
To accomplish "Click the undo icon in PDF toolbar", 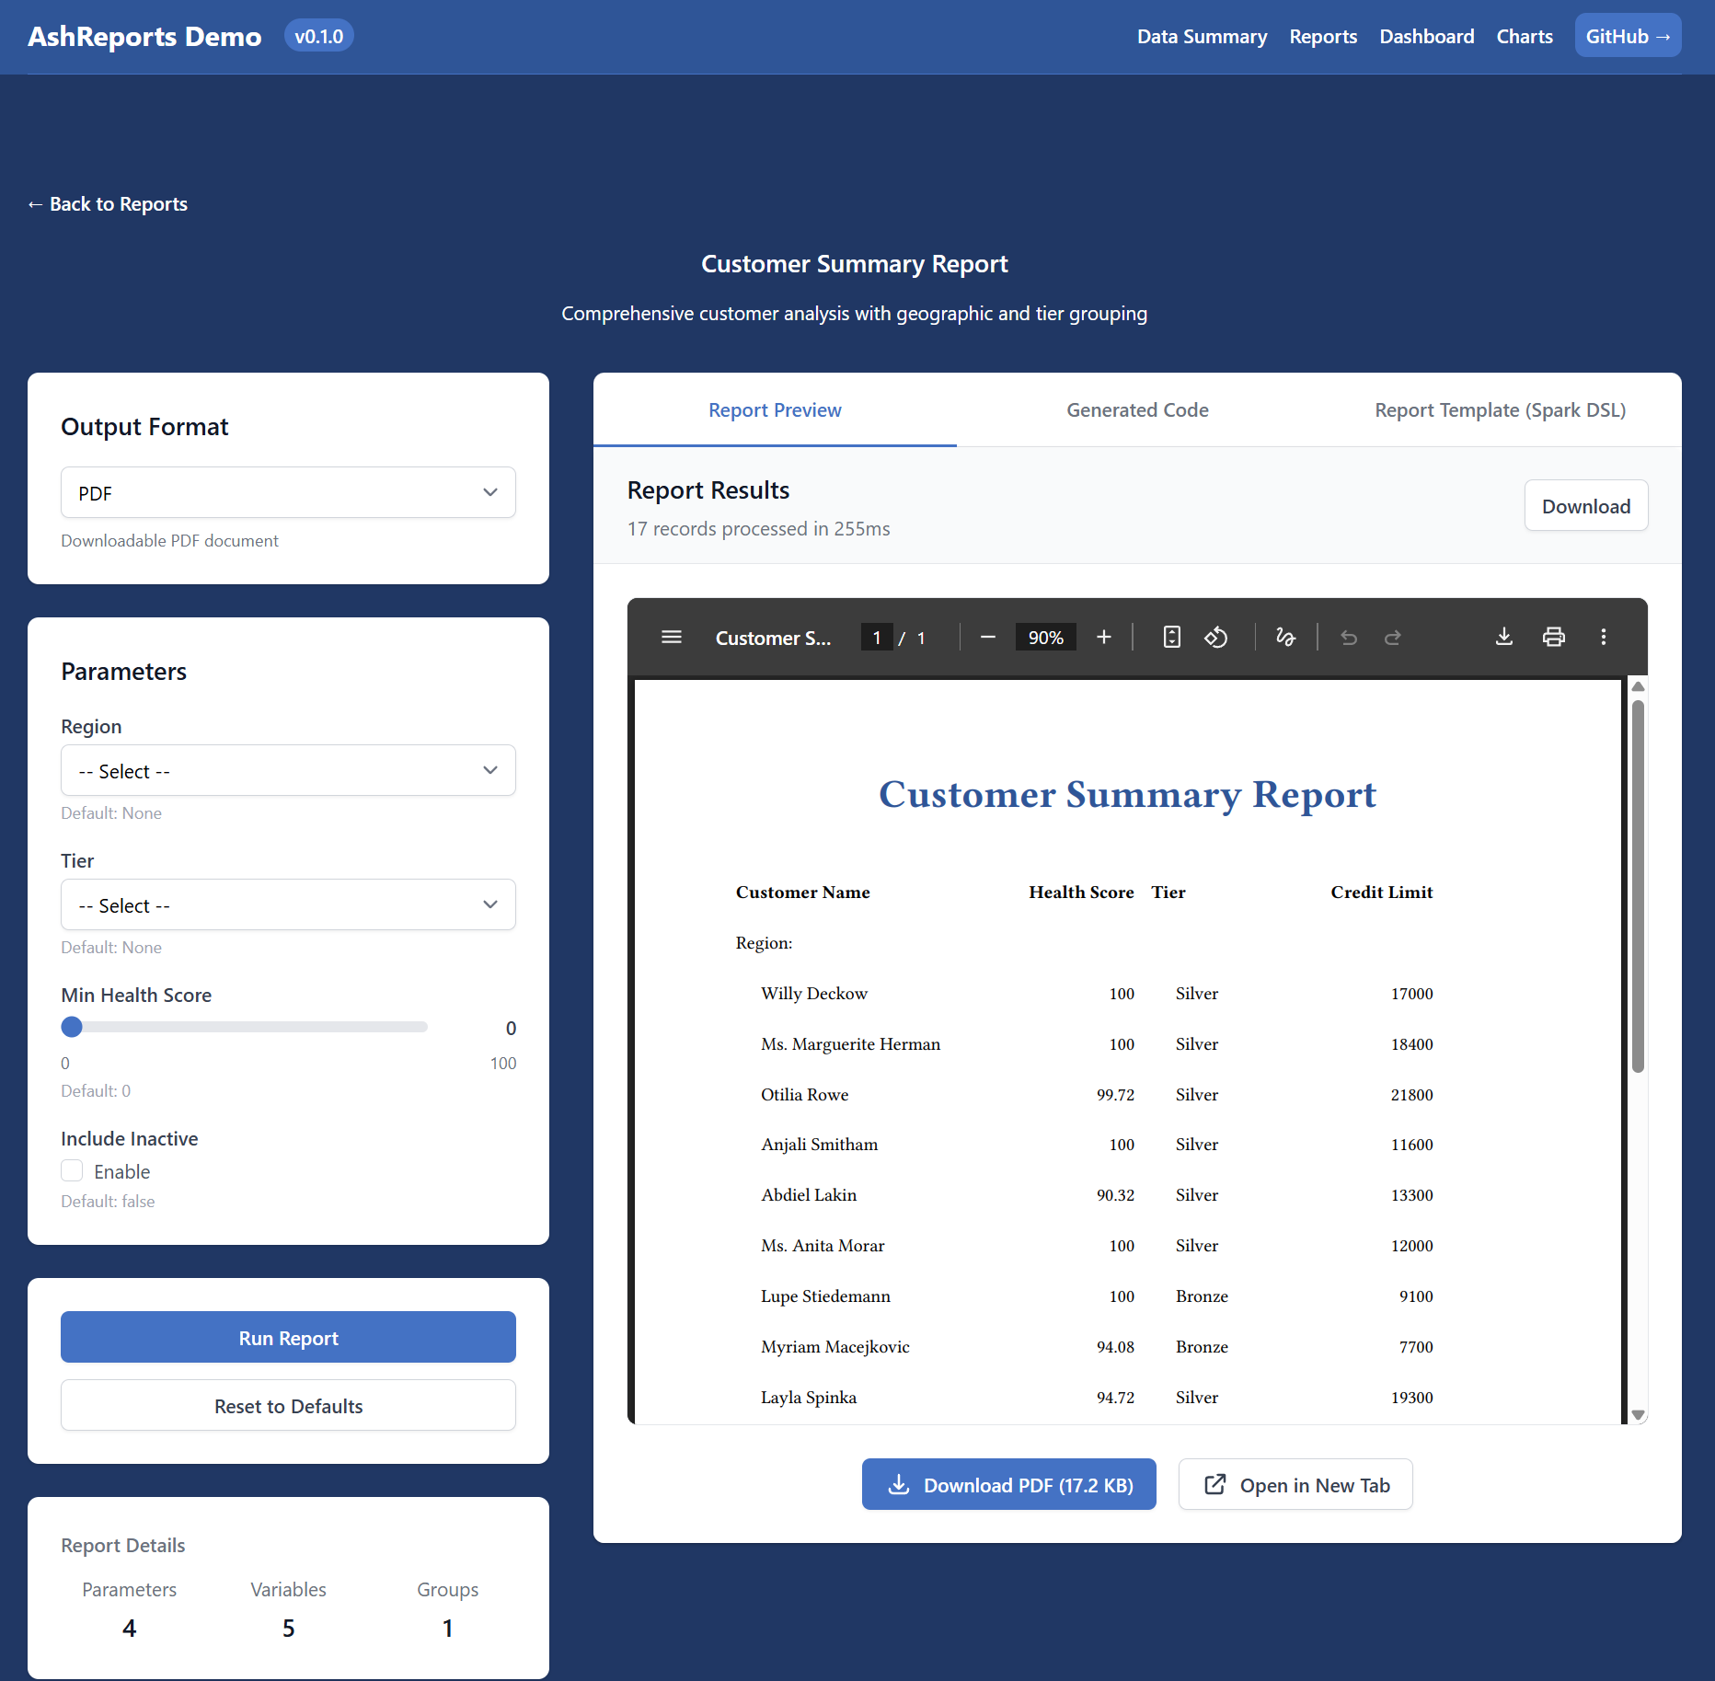I will click(x=1349, y=636).
